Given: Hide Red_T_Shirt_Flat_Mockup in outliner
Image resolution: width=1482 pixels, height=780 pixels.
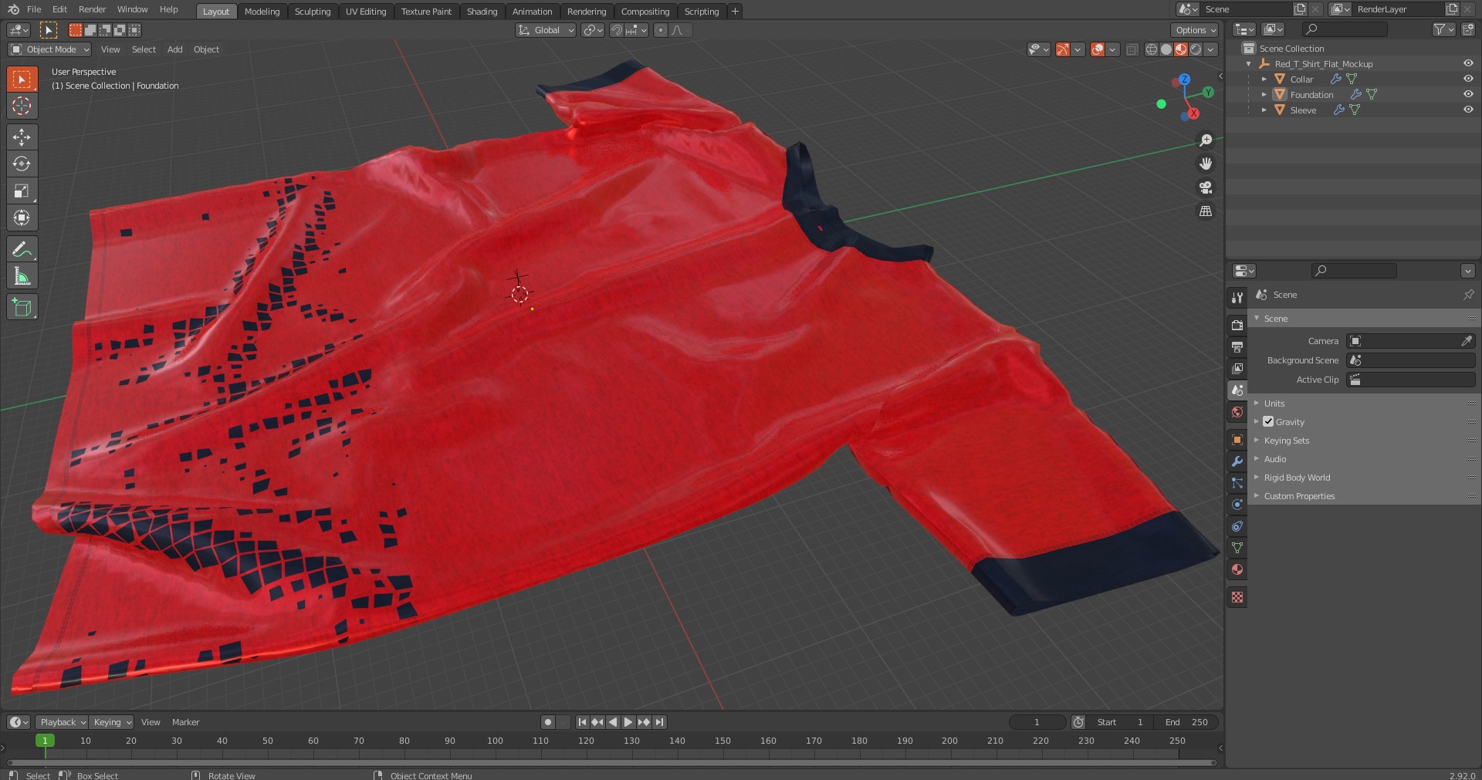Looking at the screenshot, I should coord(1468,63).
